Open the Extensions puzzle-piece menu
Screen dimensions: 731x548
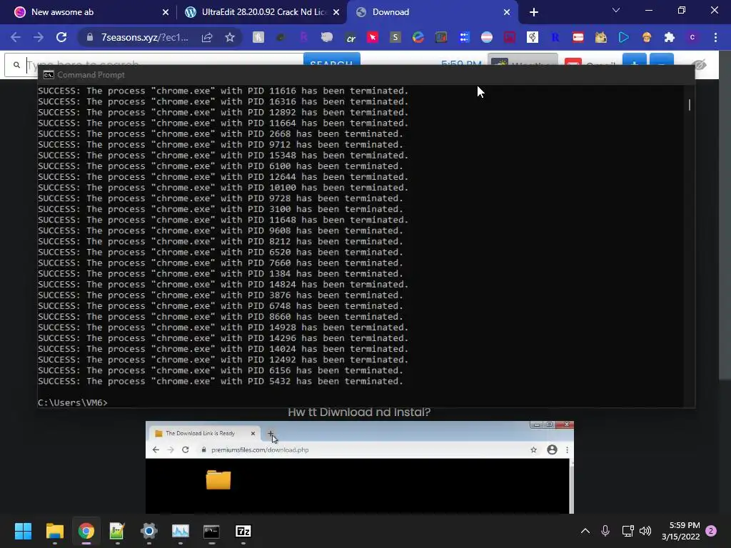tap(670, 37)
